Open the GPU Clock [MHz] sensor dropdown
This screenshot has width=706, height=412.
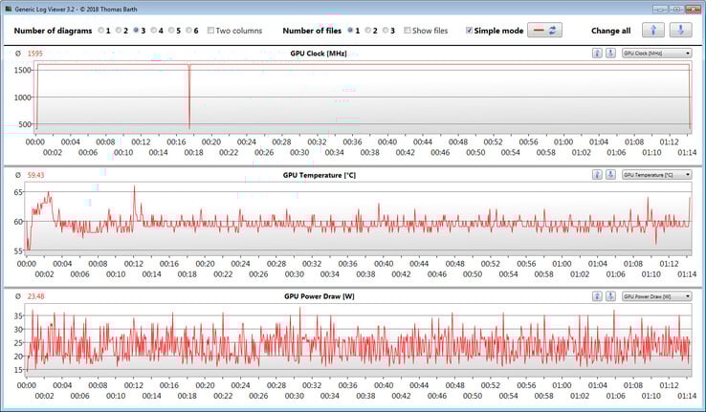(656, 54)
